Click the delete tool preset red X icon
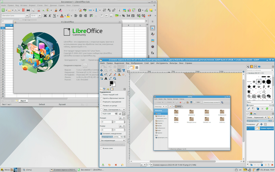Screen dimensions: 275x172 coord(116,164)
